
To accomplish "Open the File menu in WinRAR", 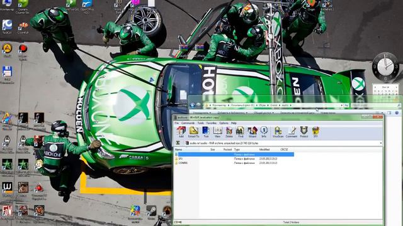I will tap(176, 123).
